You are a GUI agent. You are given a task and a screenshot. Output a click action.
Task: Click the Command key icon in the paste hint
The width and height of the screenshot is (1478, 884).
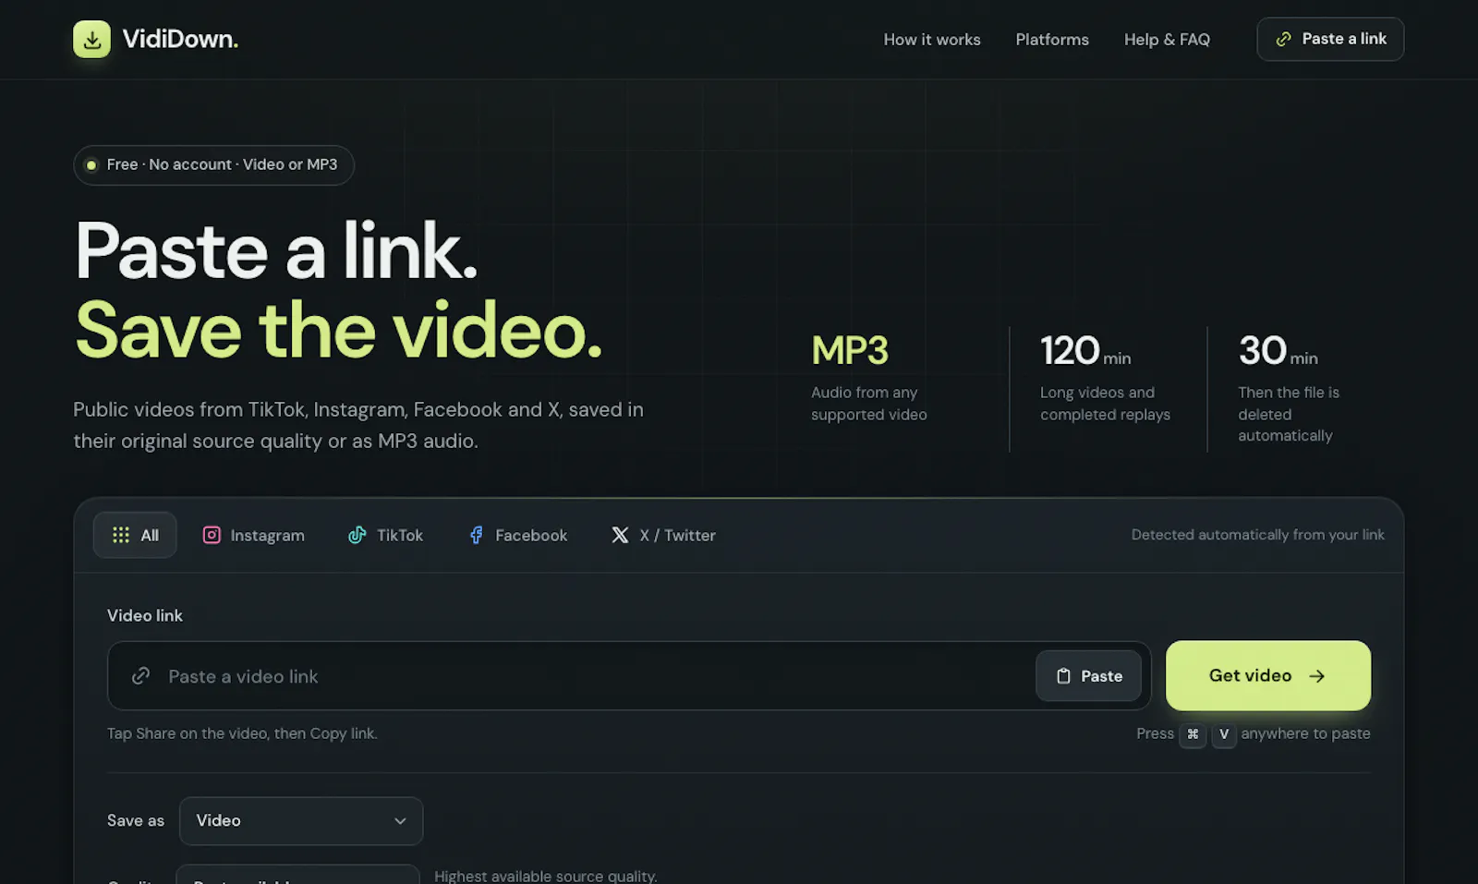[1193, 734]
